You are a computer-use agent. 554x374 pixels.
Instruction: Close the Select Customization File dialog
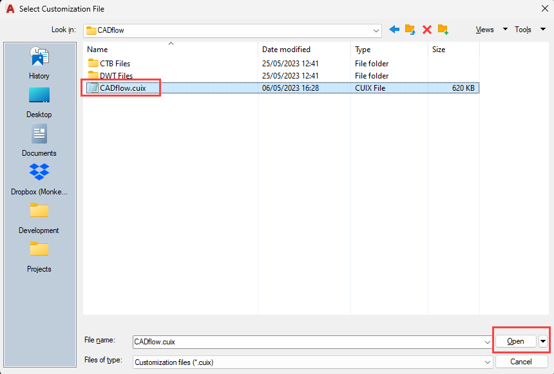(545, 8)
